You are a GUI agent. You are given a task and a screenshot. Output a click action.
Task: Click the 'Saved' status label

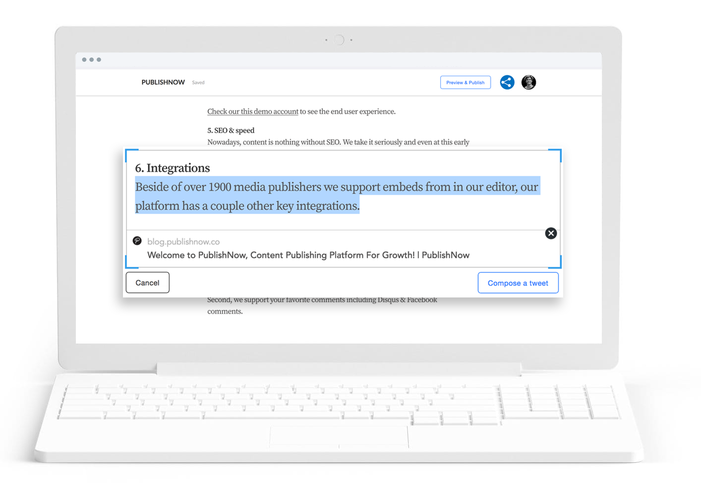(x=198, y=83)
